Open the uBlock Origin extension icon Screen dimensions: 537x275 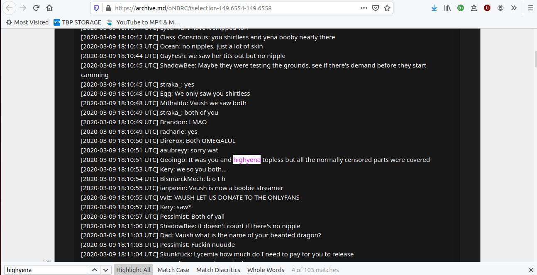click(x=487, y=8)
